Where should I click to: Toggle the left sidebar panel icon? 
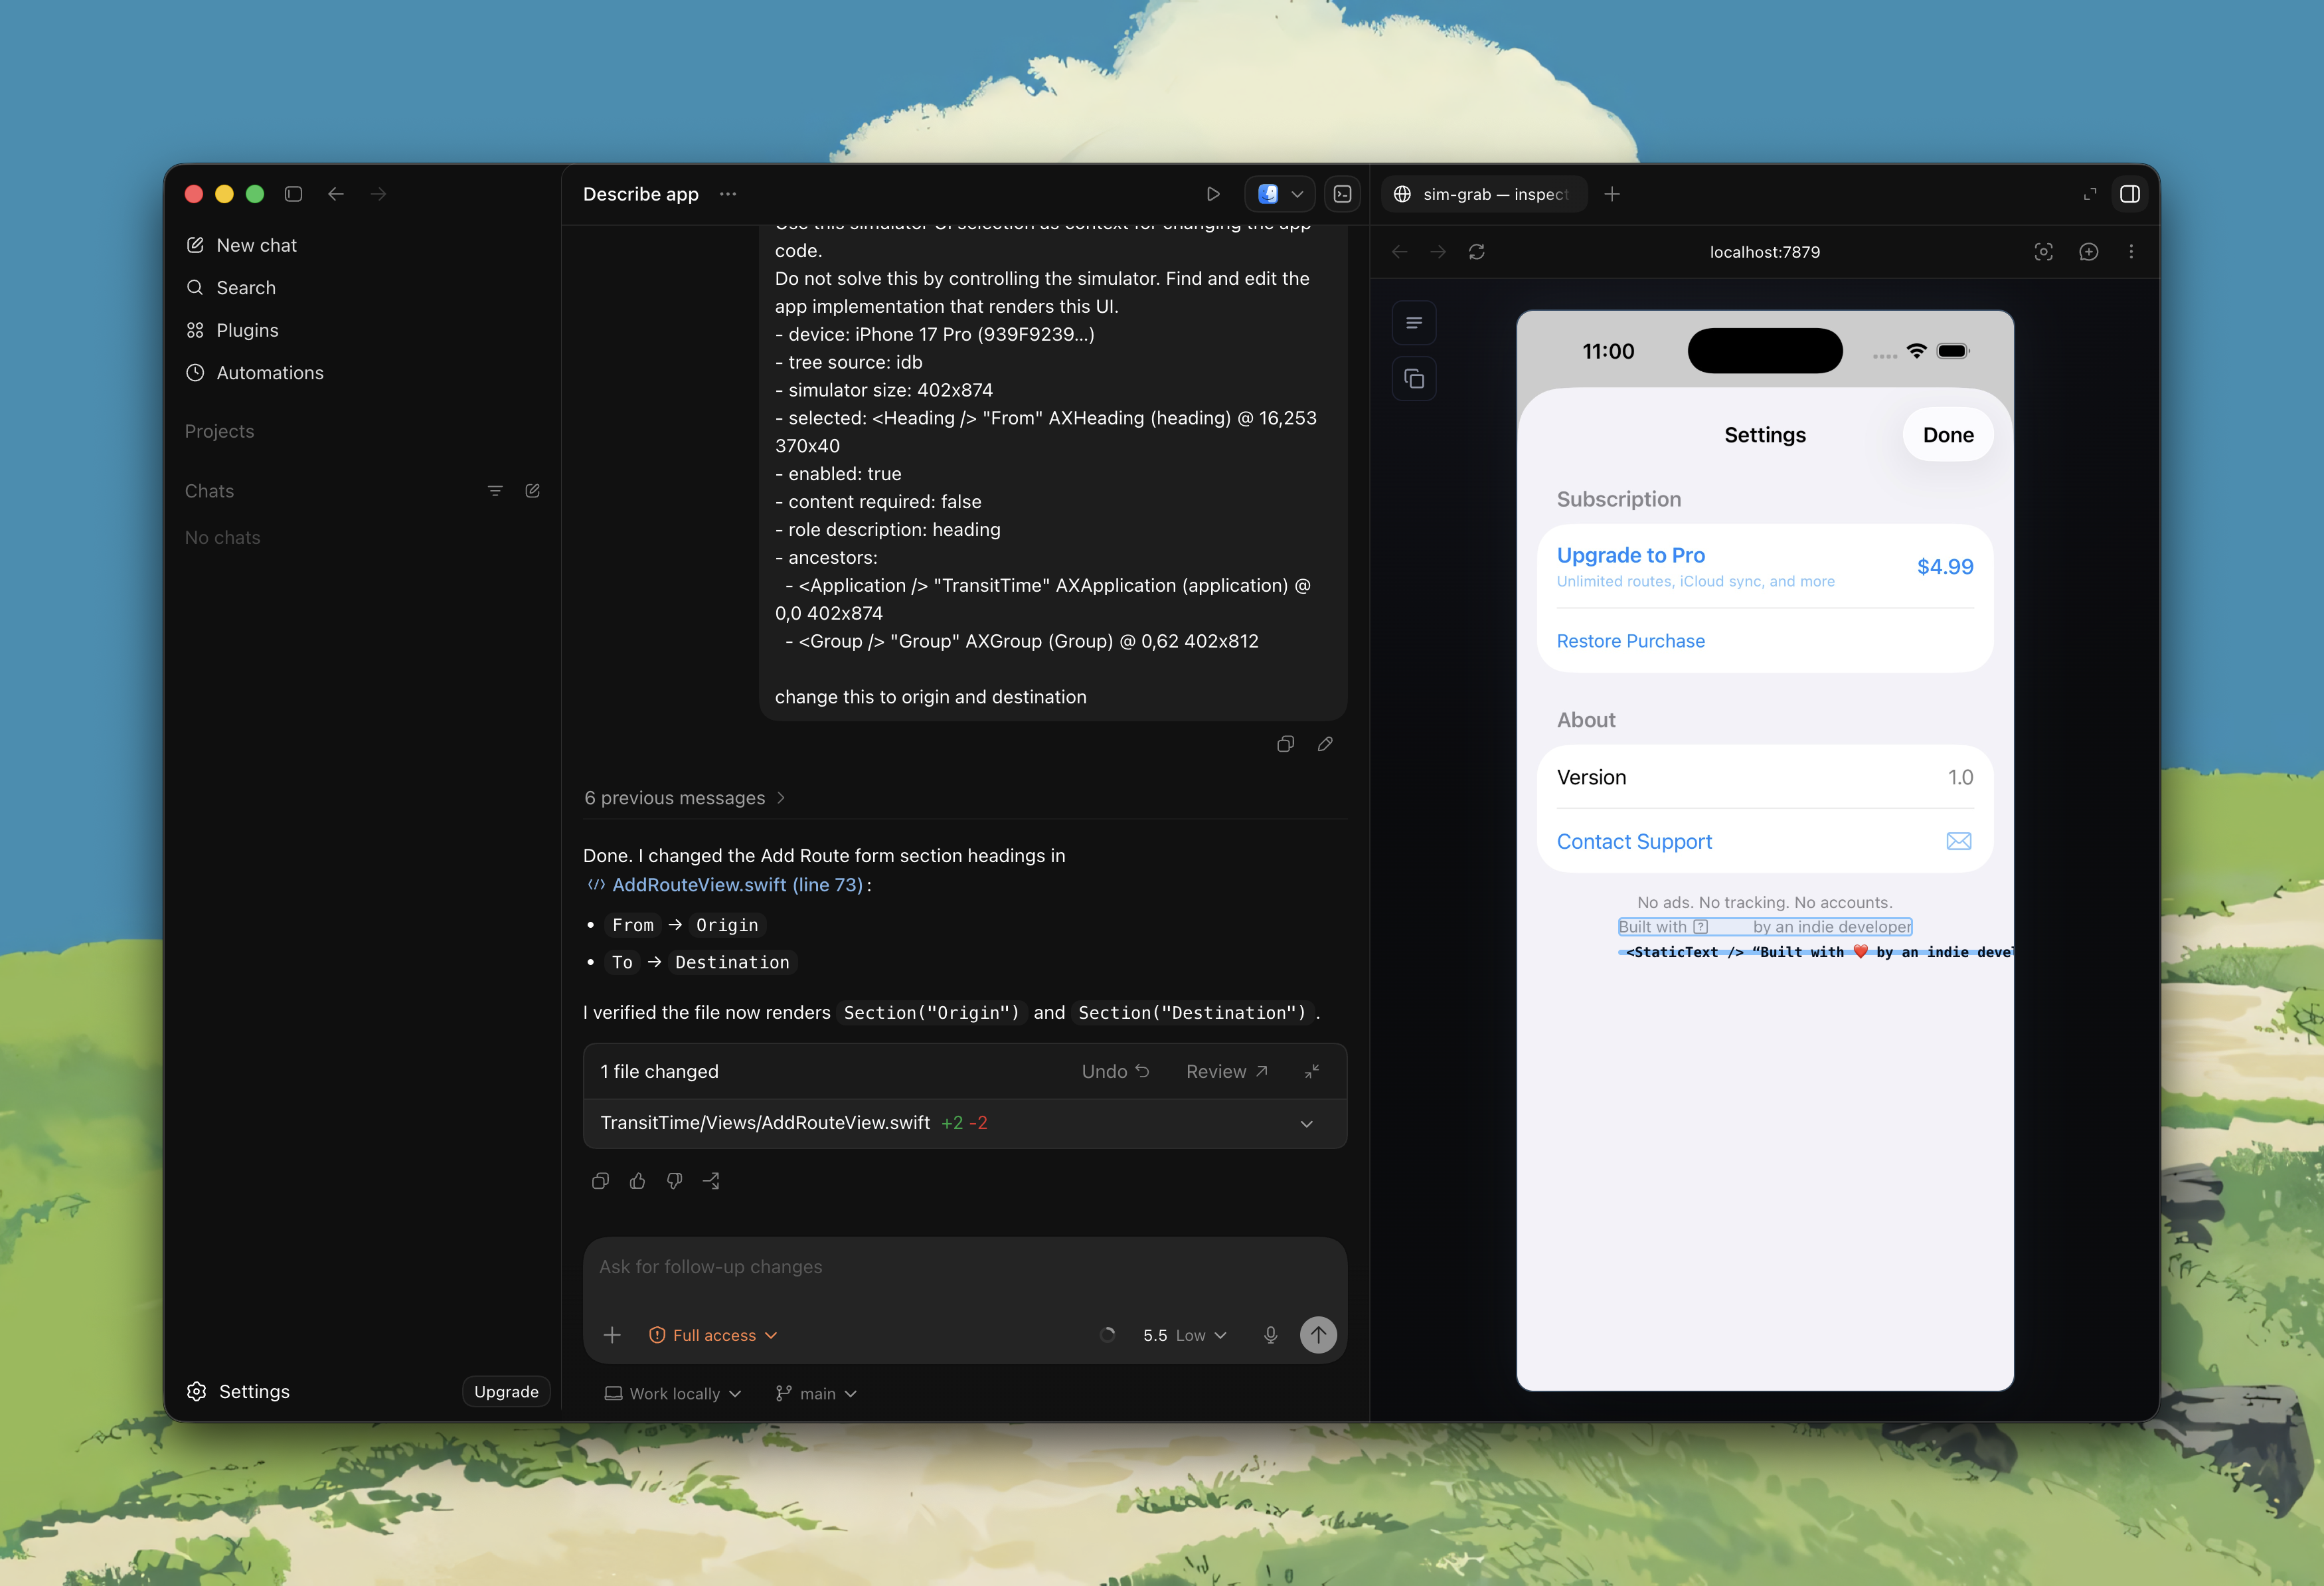293,194
